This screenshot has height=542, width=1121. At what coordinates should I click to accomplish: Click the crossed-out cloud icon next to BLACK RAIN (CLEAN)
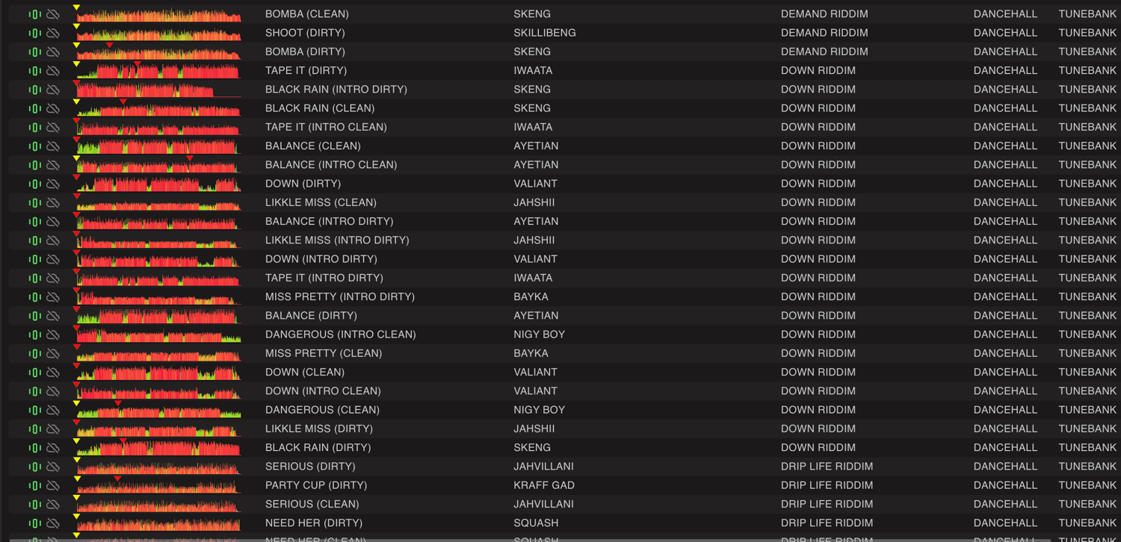(53, 108)
